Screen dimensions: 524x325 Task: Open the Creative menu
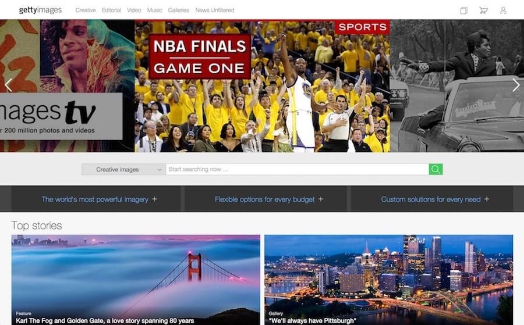click(x=86, y=10)
